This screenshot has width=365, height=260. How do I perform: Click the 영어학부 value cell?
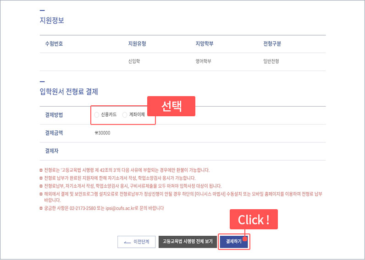[205, 61]
